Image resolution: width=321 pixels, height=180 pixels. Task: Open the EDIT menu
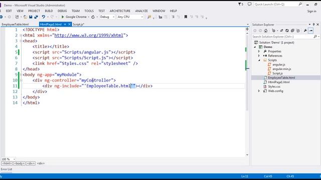(x=9, y=11)
